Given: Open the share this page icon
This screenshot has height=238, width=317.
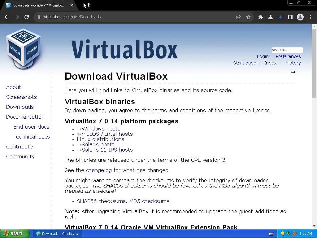Looking at the screenshot, I should pyautogui.click(x=238, y=17).
